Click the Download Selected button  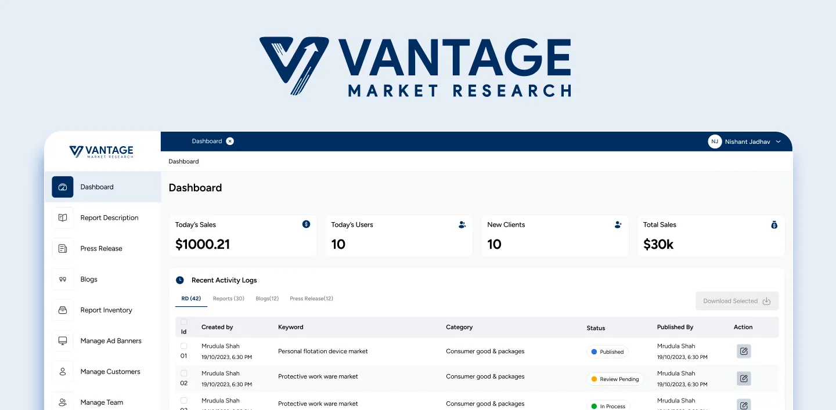pos(737,301)
